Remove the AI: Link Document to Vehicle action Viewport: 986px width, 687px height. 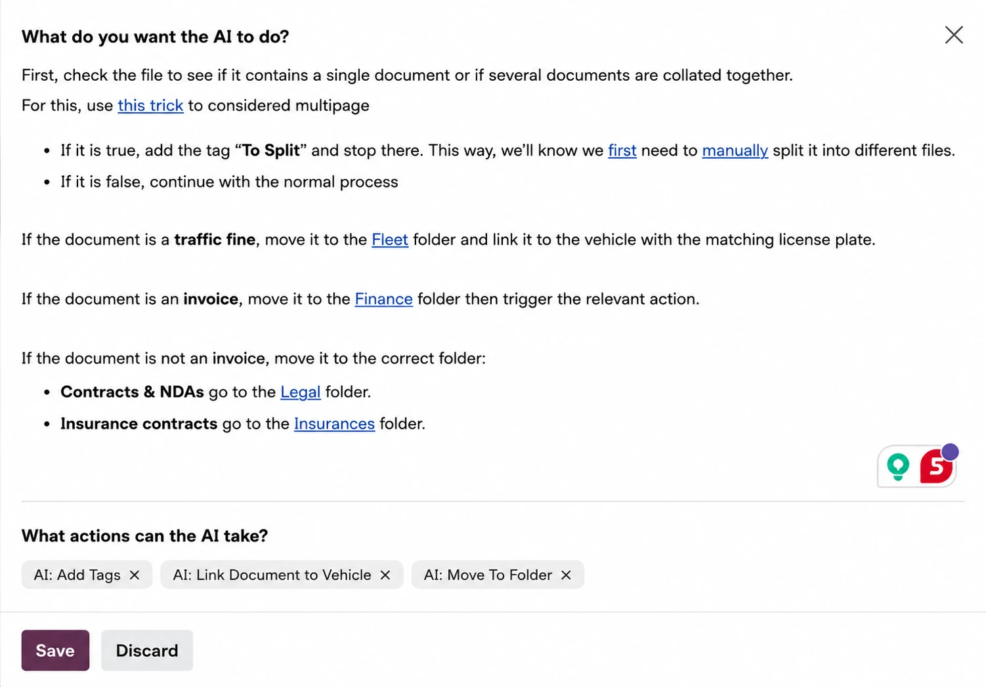point(385,575)
